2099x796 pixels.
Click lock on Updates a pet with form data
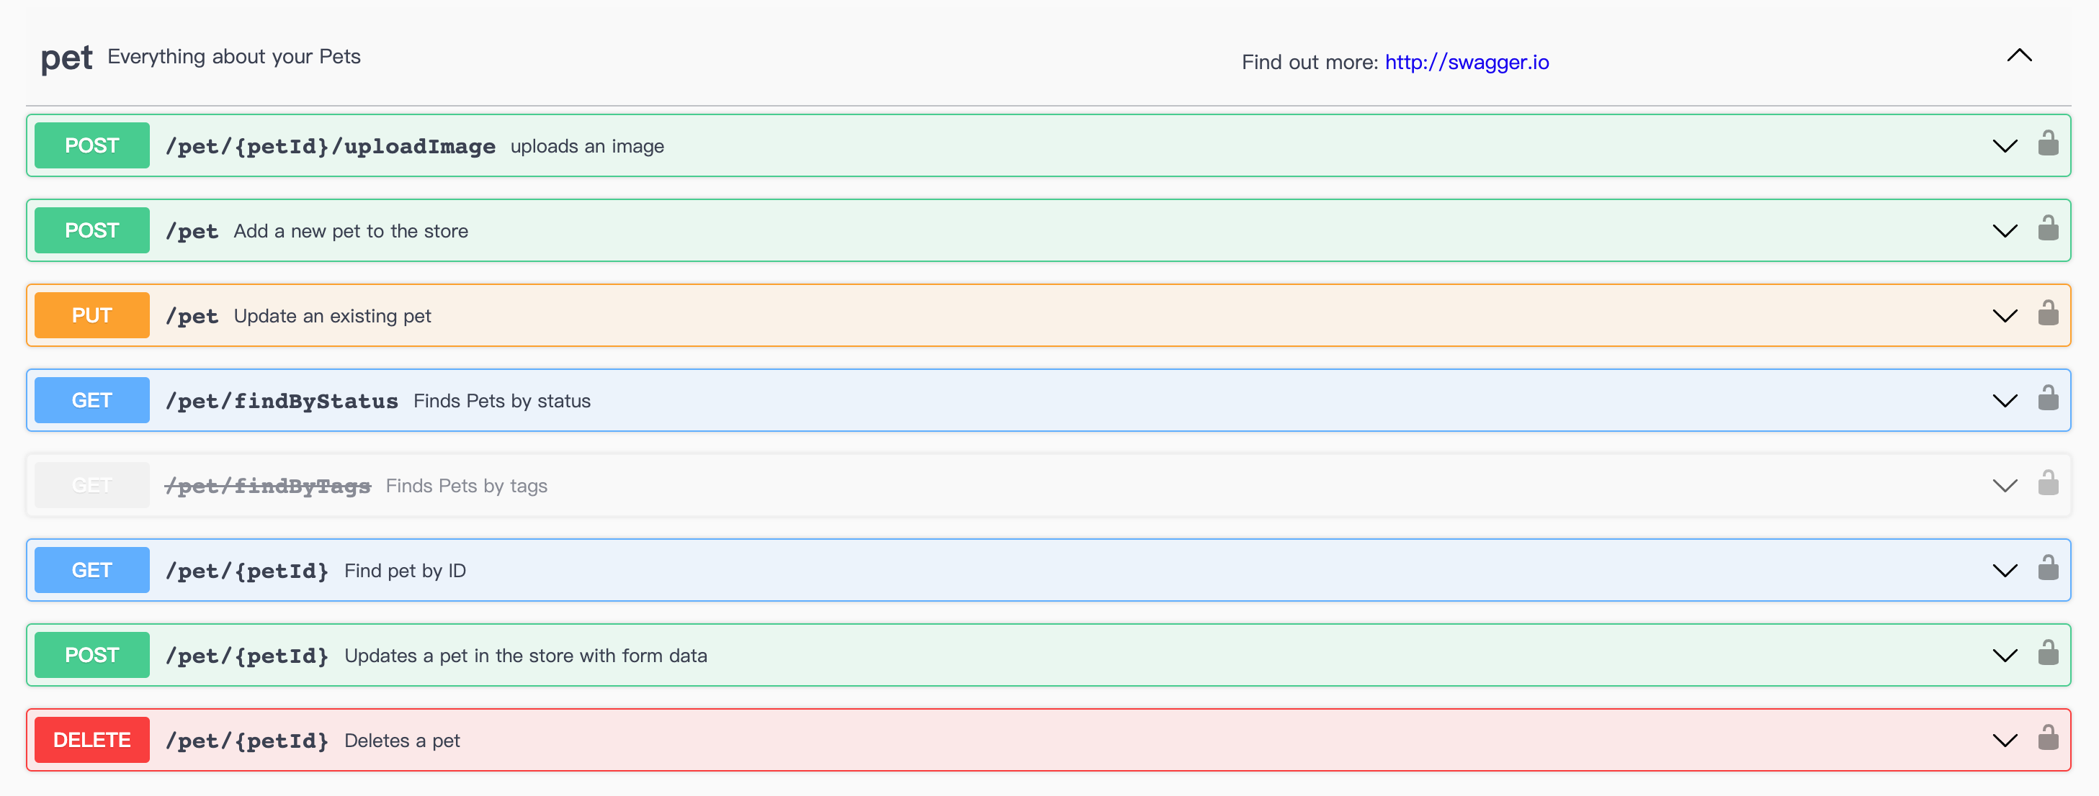(2048, 653)
